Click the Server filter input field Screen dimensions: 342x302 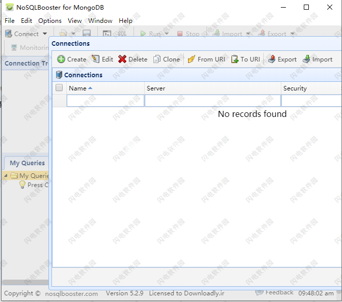click(213, 101)
